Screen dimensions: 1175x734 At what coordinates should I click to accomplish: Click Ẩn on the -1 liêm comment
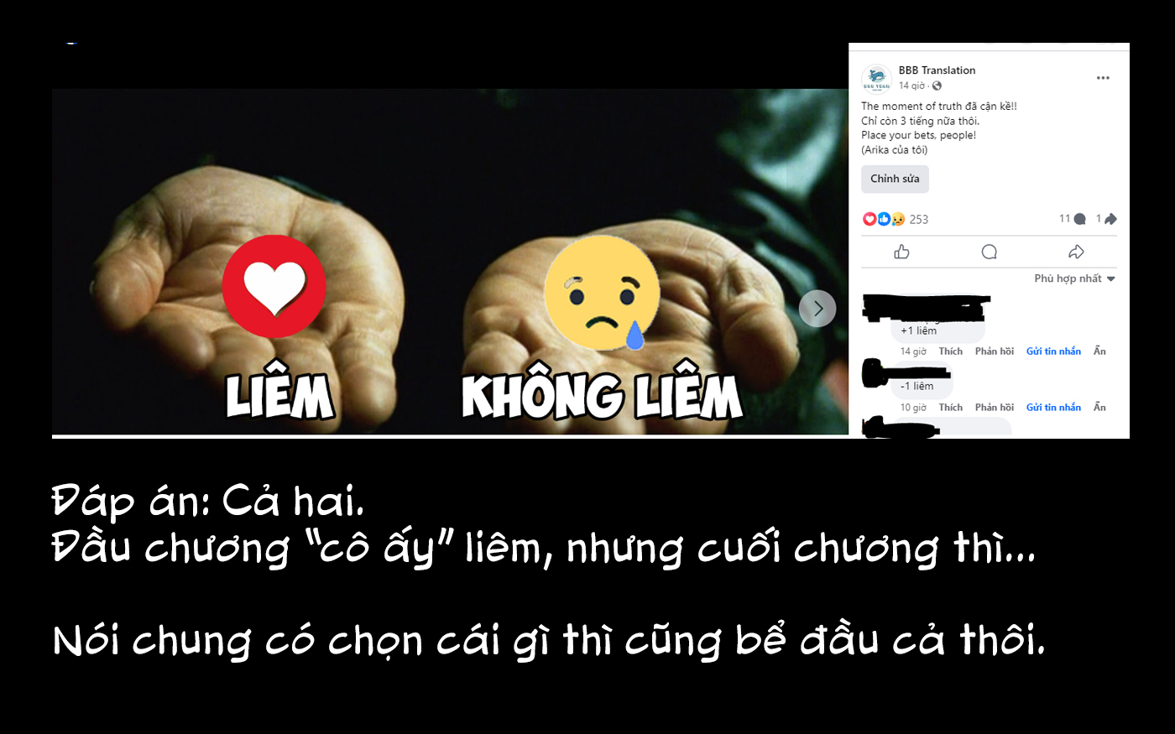[1099, 408]
